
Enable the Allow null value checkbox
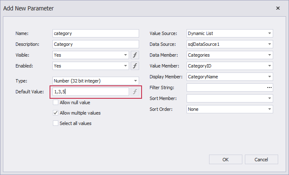point(56,102)
